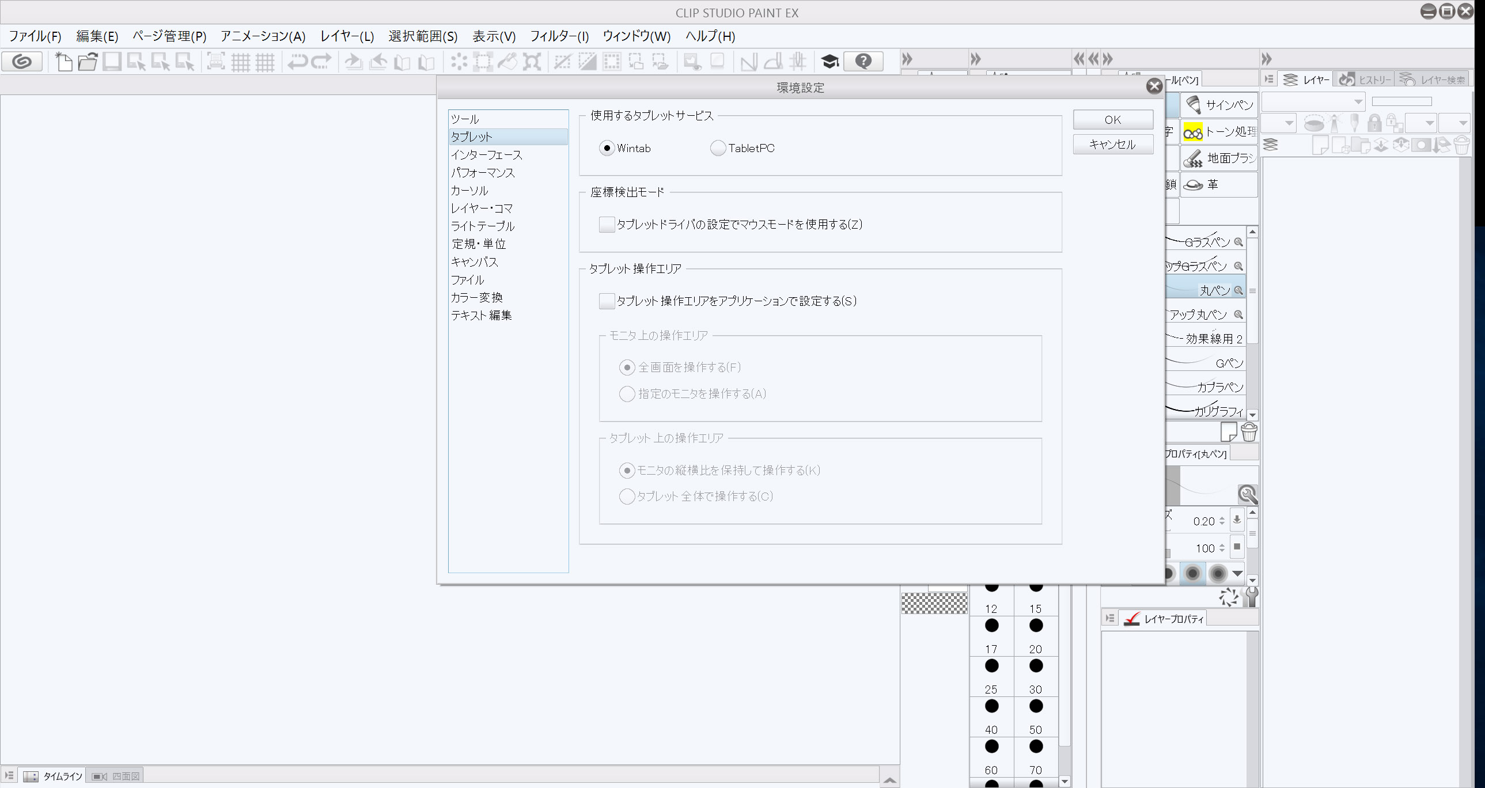Select the サインペン sub tool group
This screenshot has height=788, width=1485.
pyautogui.click(x=1219, y=105)
